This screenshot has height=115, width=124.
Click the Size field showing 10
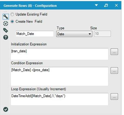[x=102, y=34]
